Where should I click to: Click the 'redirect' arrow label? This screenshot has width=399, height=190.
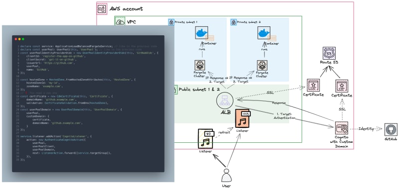point(224,132)
